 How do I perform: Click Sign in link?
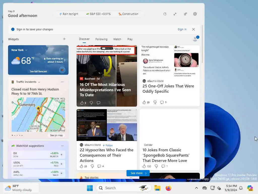tap(182, 29)
